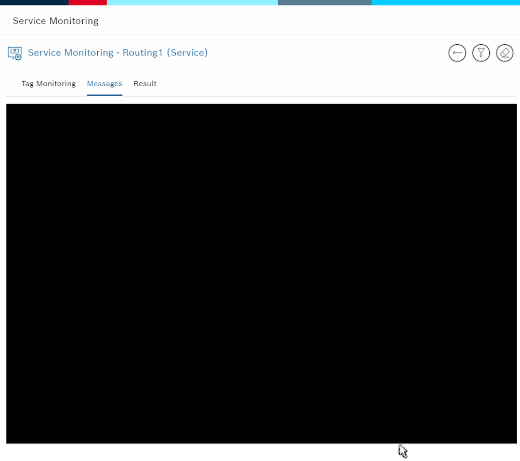Image resolution: width=520 pixels, height=461 pixels.
Task: Click the pale blue segment of top stripe
Action: [192, 3]
